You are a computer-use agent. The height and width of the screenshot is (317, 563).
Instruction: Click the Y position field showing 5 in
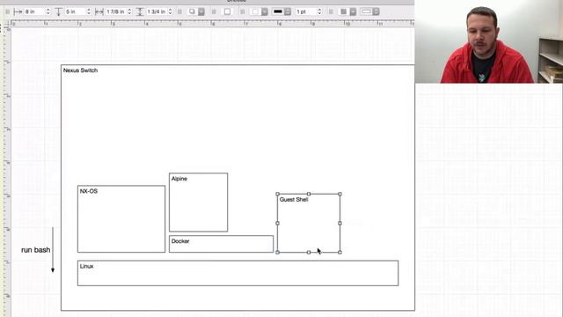pos(75,11)
